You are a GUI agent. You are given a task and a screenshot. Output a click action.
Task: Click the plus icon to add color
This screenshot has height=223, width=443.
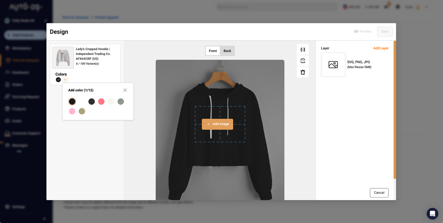65,80
